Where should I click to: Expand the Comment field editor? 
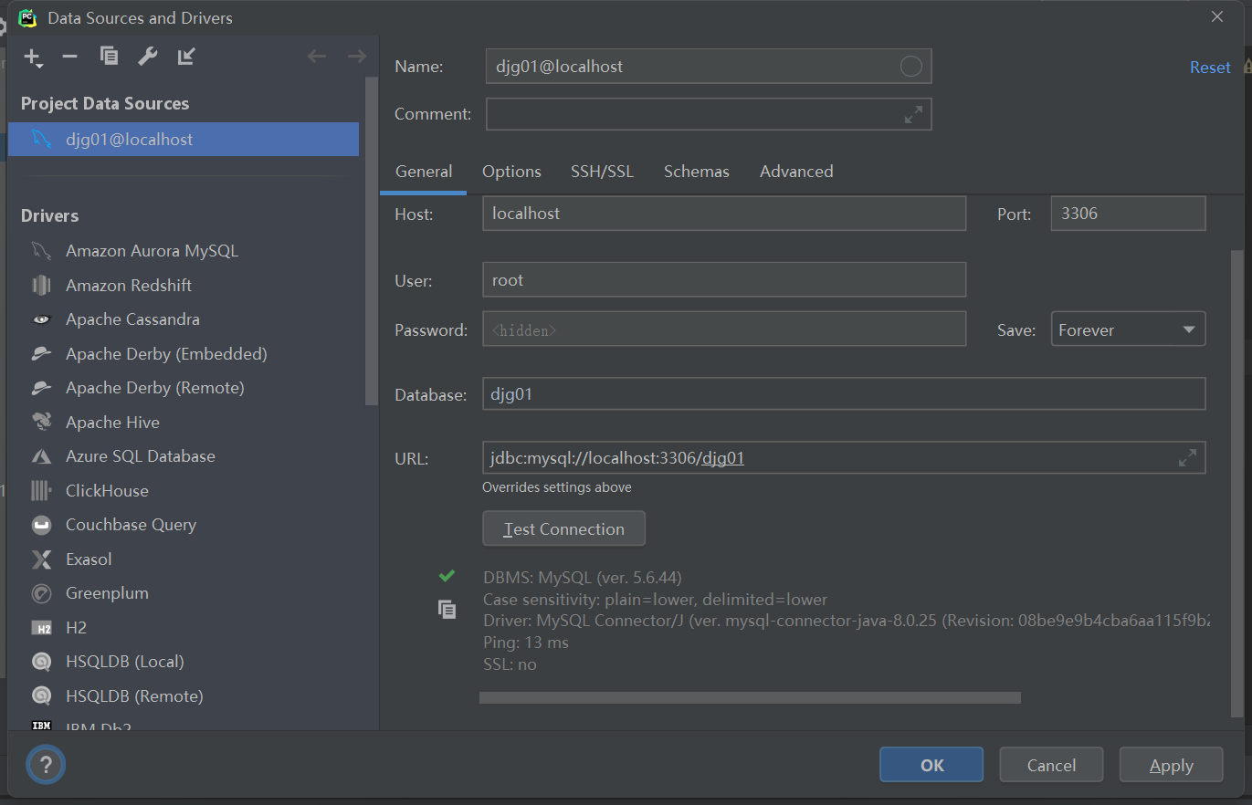[913, 115]
